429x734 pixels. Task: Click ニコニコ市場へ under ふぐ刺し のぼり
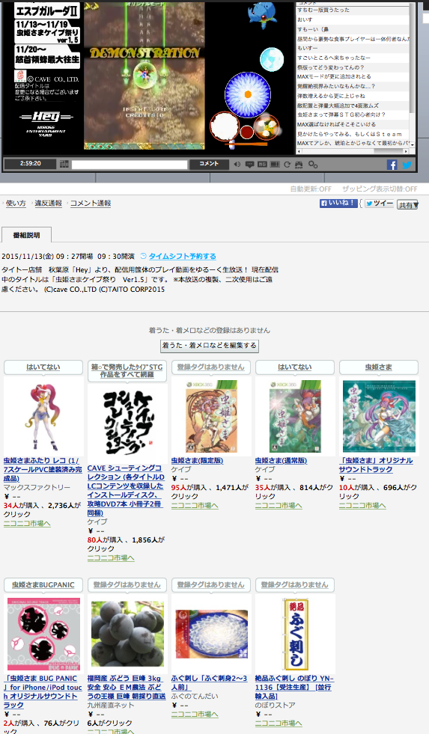point(279,724)
